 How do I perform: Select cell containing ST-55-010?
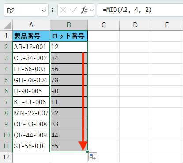pyautogui.click(x=31, y=146)
